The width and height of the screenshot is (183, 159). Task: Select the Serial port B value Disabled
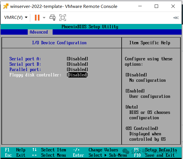pyautogui.click(x=77, y=64)
